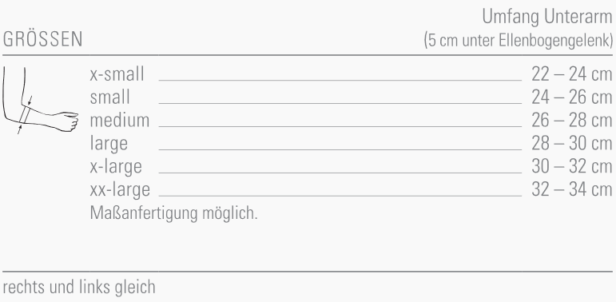This screenshot has width=616, height=302.
Task: Select the medium size label
Action: tap(119, 120)
